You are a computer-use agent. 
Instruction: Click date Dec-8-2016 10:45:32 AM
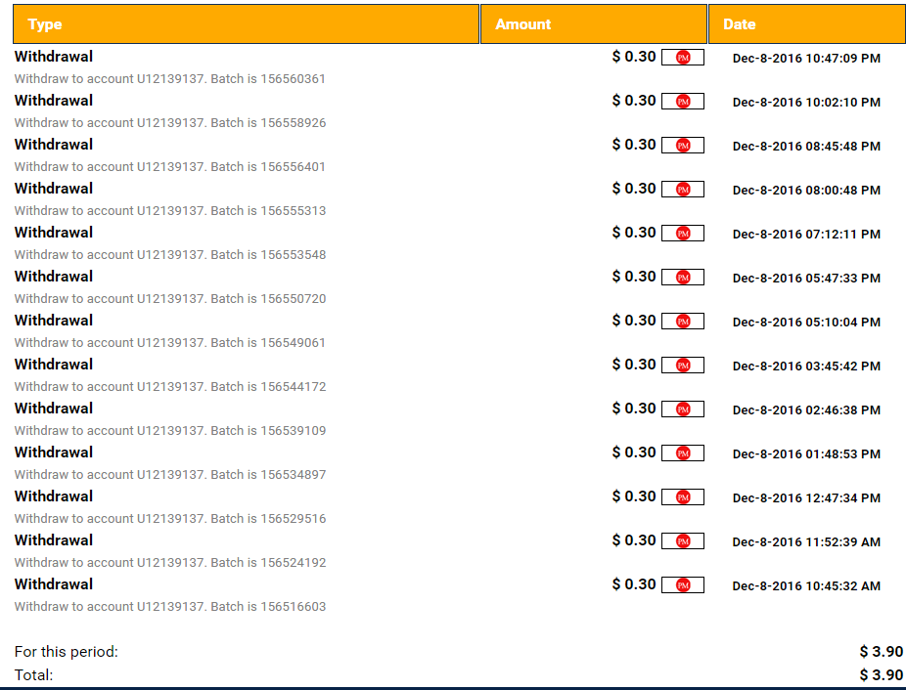pos(806,585)
